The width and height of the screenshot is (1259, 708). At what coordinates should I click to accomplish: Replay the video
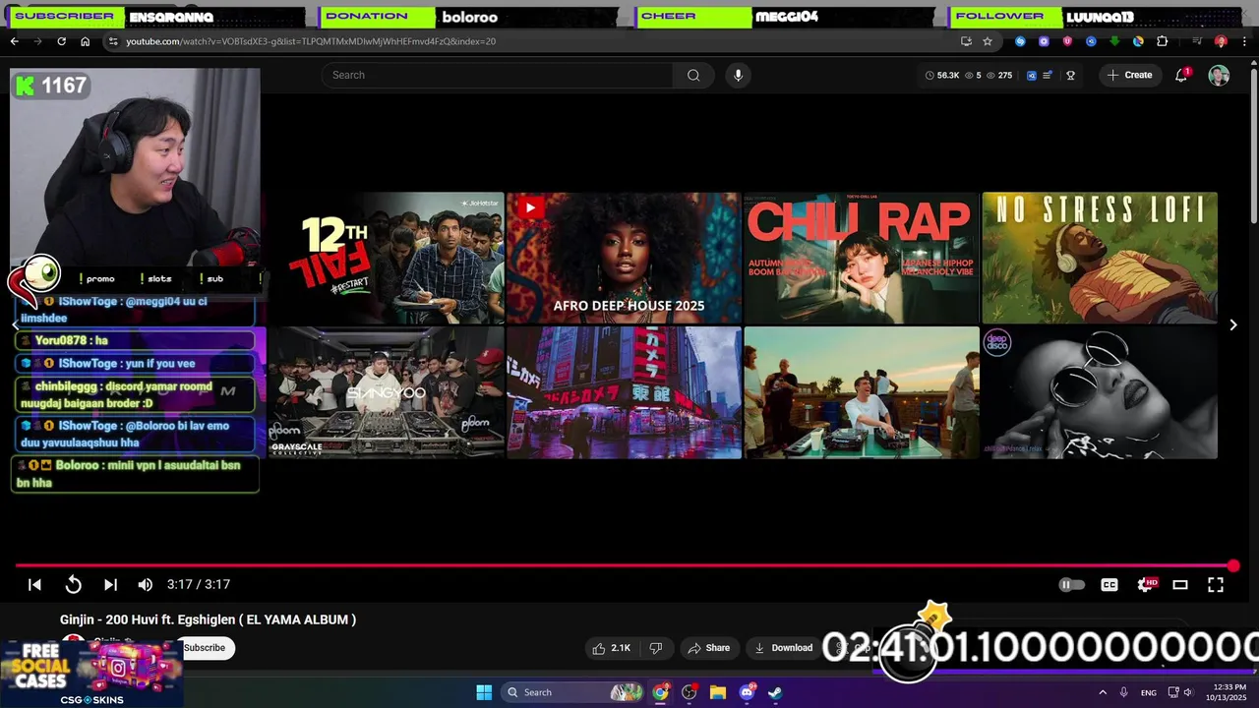coord(73,584)
